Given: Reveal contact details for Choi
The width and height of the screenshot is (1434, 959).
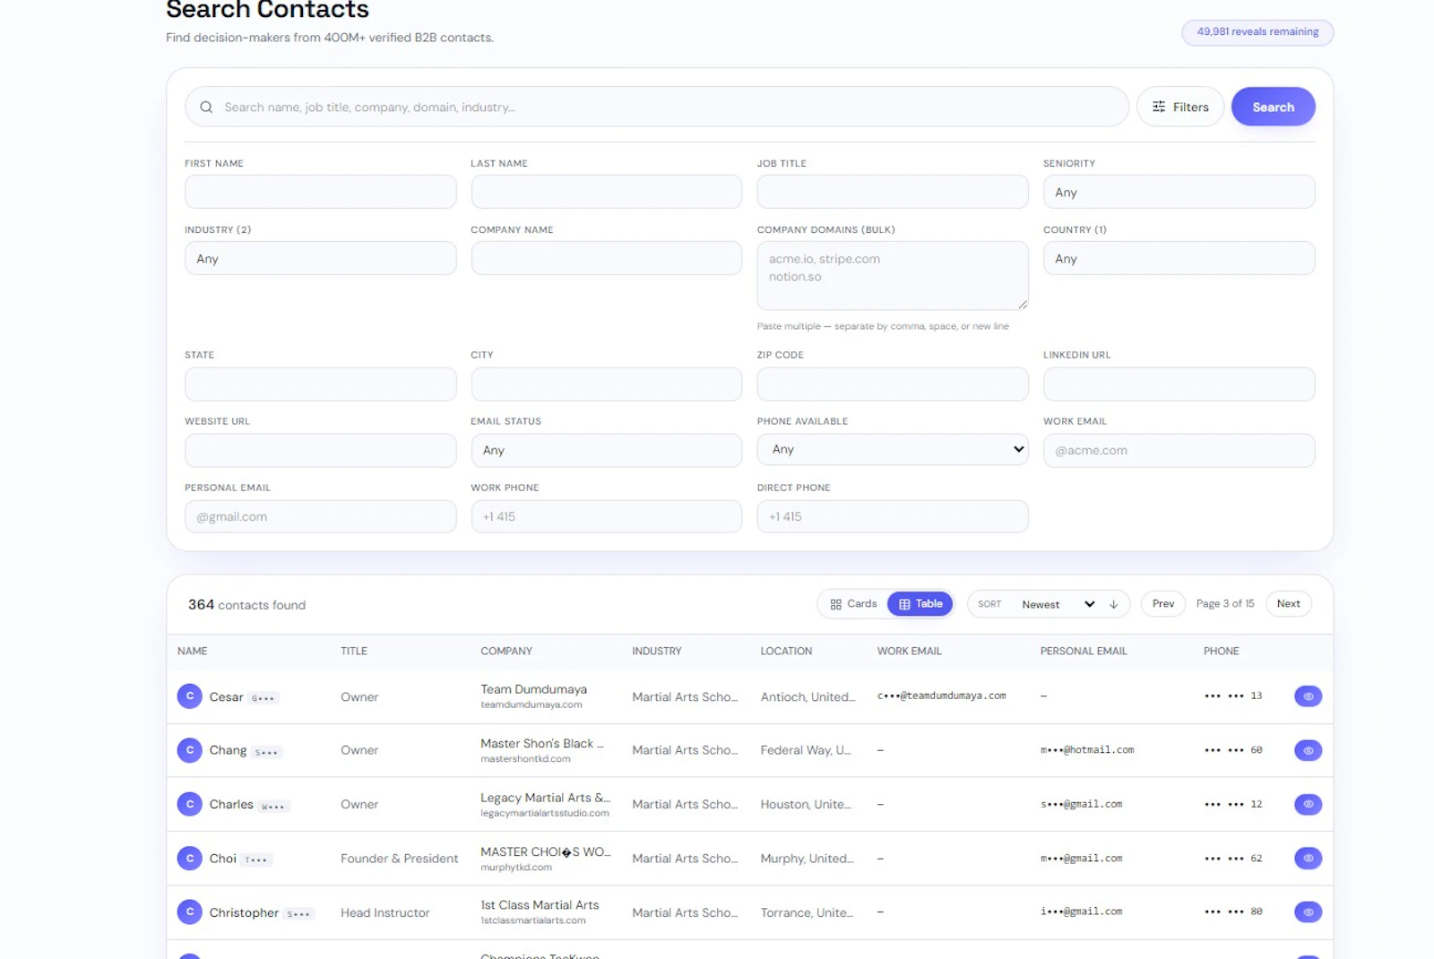Looking at the screenshot, I should click(x=1308, y=859).
